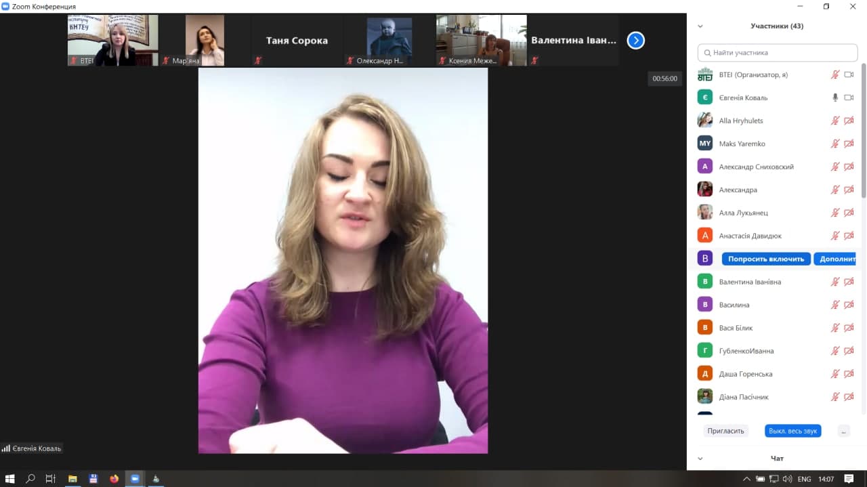The height and width of the screenshot is (487, 867).
Task: Click disabled camera icon for Maks Yaremko
Action: pyautogui.click(x=849, y=144)
